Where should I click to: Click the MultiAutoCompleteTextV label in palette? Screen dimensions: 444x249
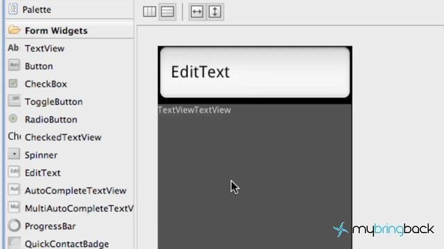(x=79, y=208)
